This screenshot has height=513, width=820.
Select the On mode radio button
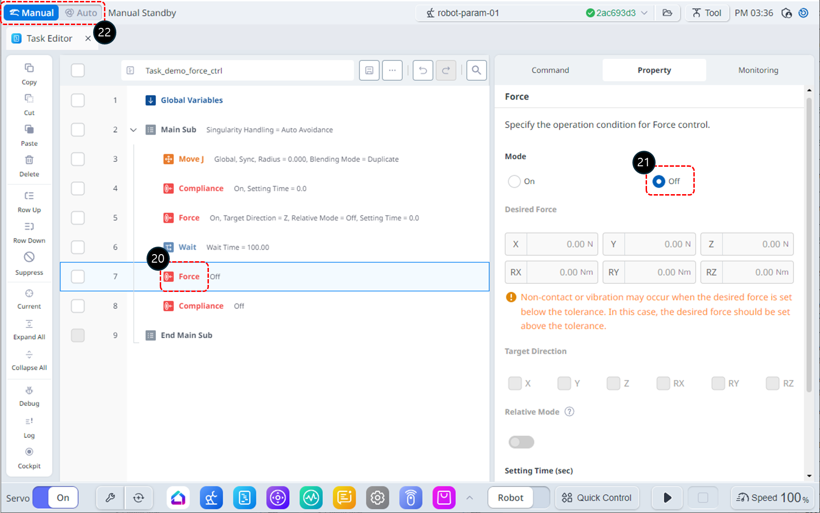pyautogui.click(x=514, y=181)
